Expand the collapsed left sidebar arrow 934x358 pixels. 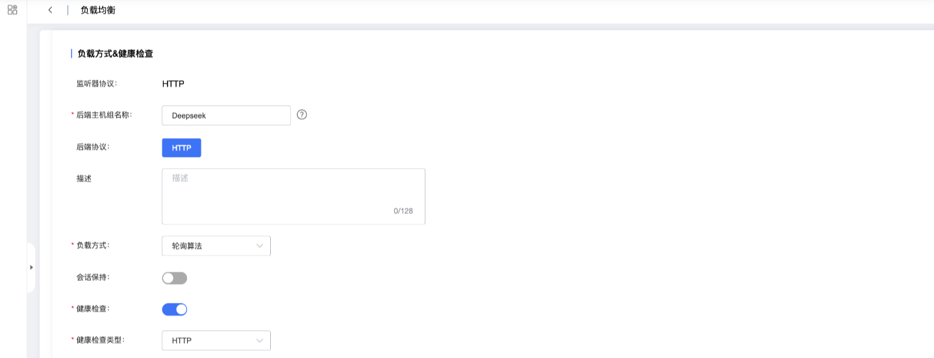point(31,267)
